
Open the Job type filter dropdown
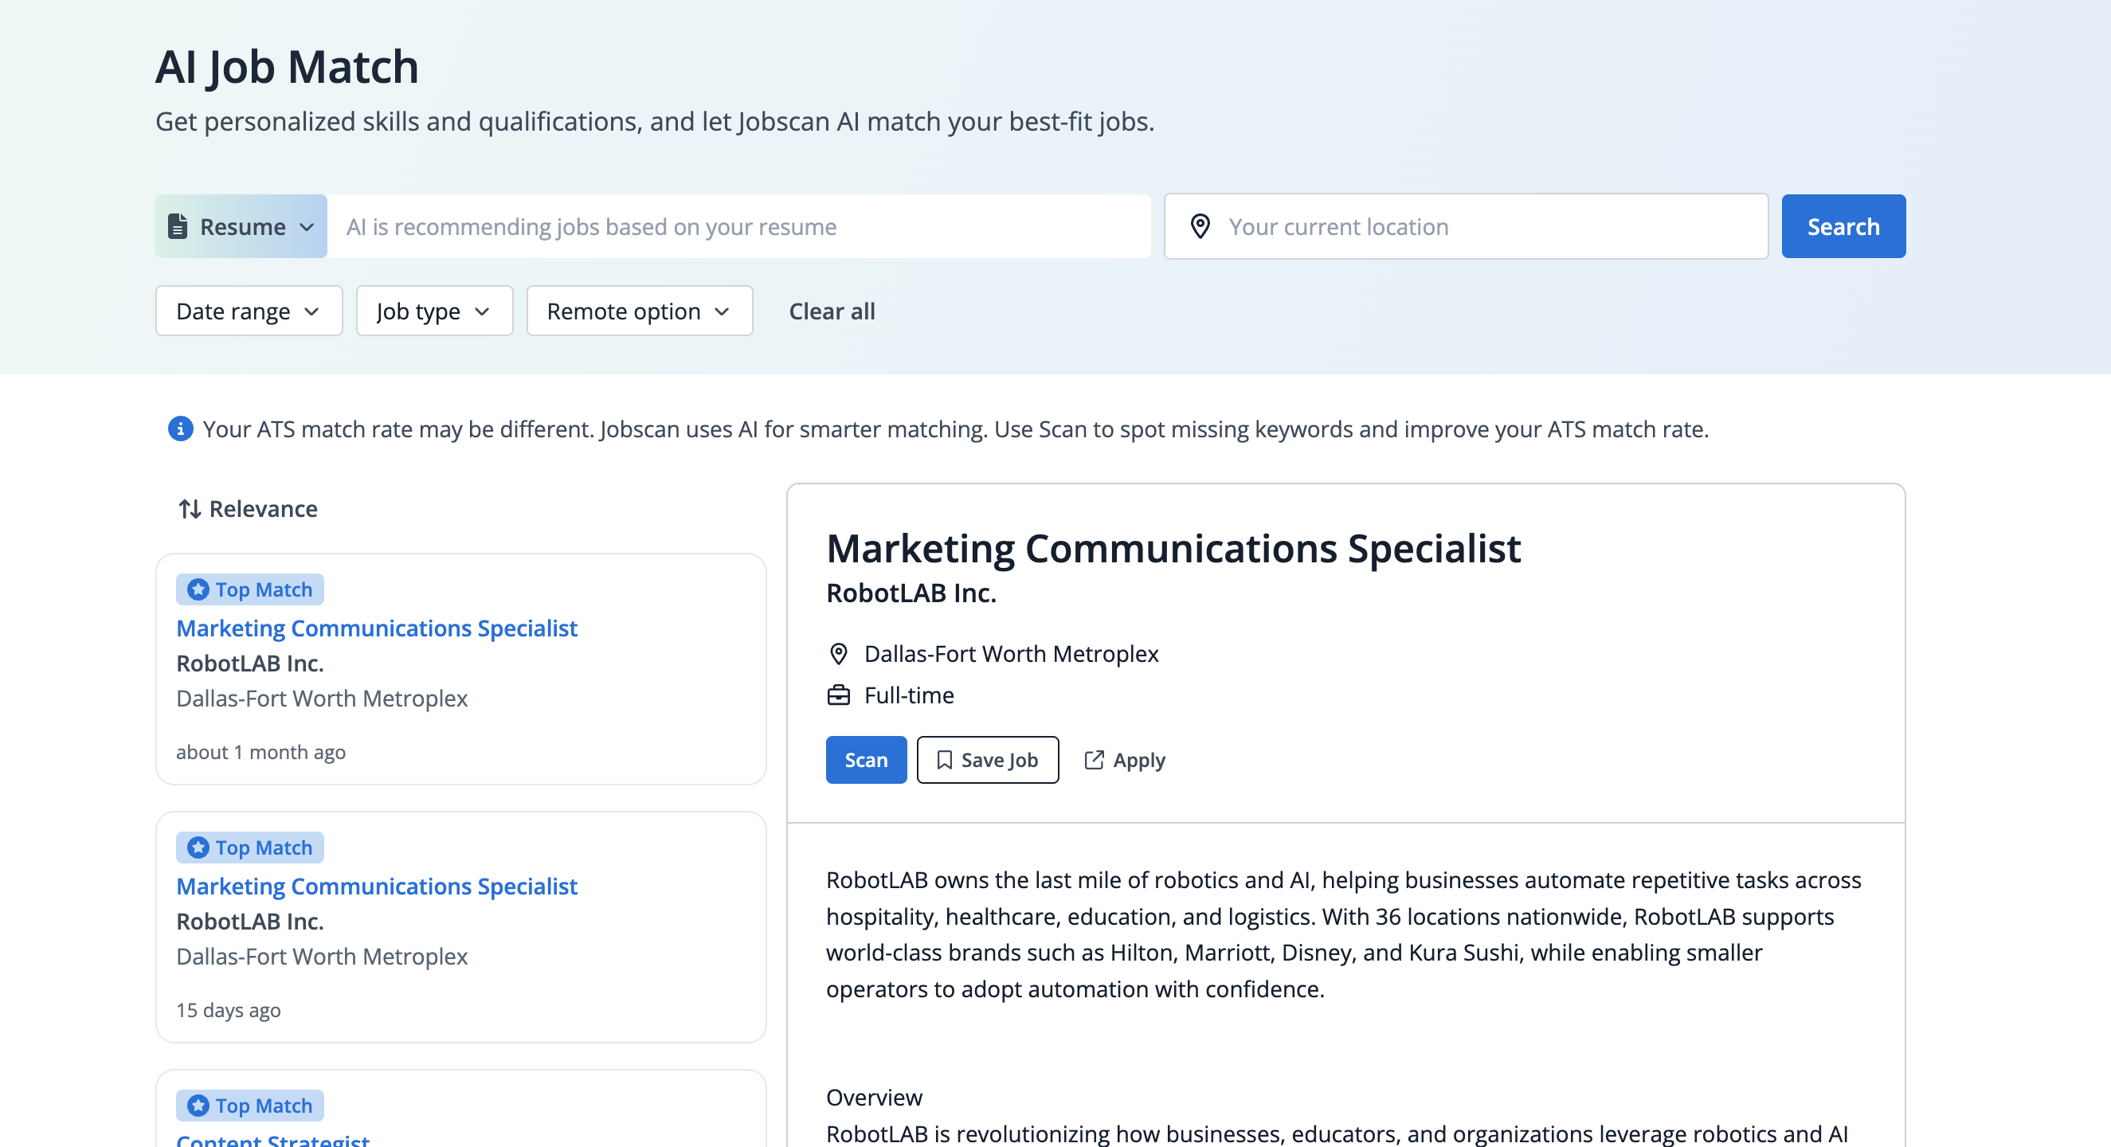[433, 311]
